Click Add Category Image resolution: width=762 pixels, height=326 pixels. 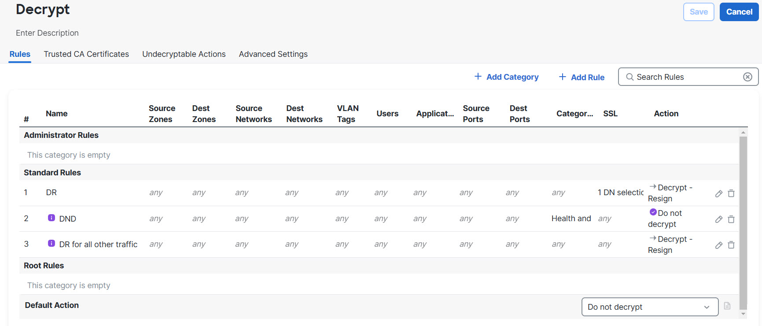[x=506, y=77]
